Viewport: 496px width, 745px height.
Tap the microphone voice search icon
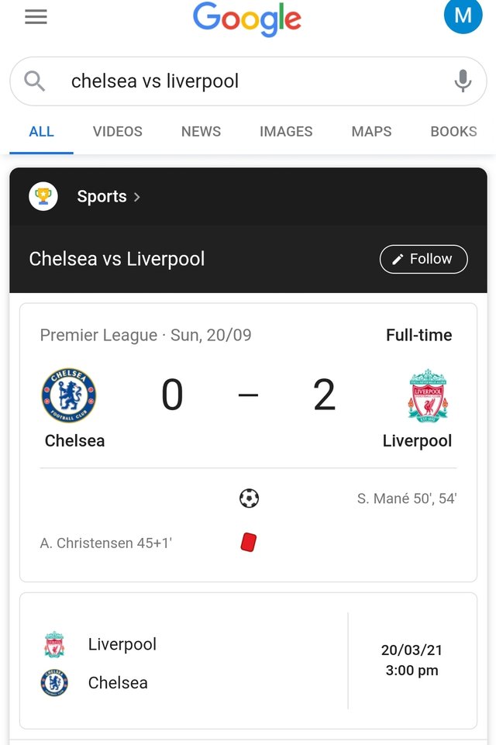pos(463,81)
